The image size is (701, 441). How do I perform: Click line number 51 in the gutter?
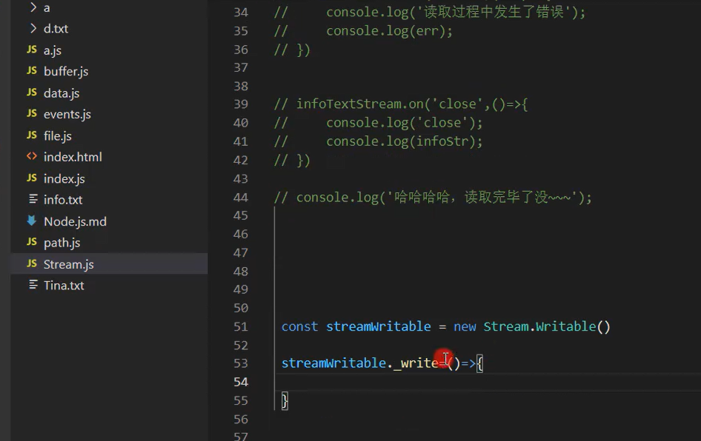pos(241,326)
